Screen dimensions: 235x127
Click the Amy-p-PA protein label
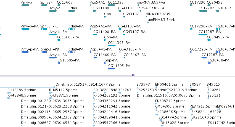30,49
